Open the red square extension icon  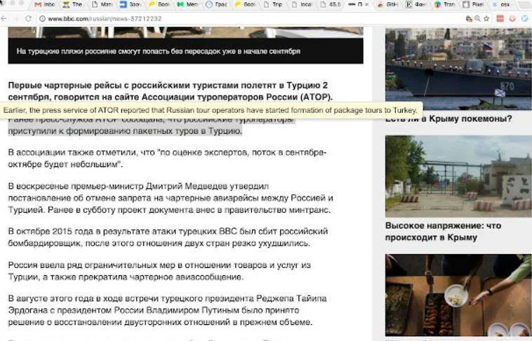point(500,18)
